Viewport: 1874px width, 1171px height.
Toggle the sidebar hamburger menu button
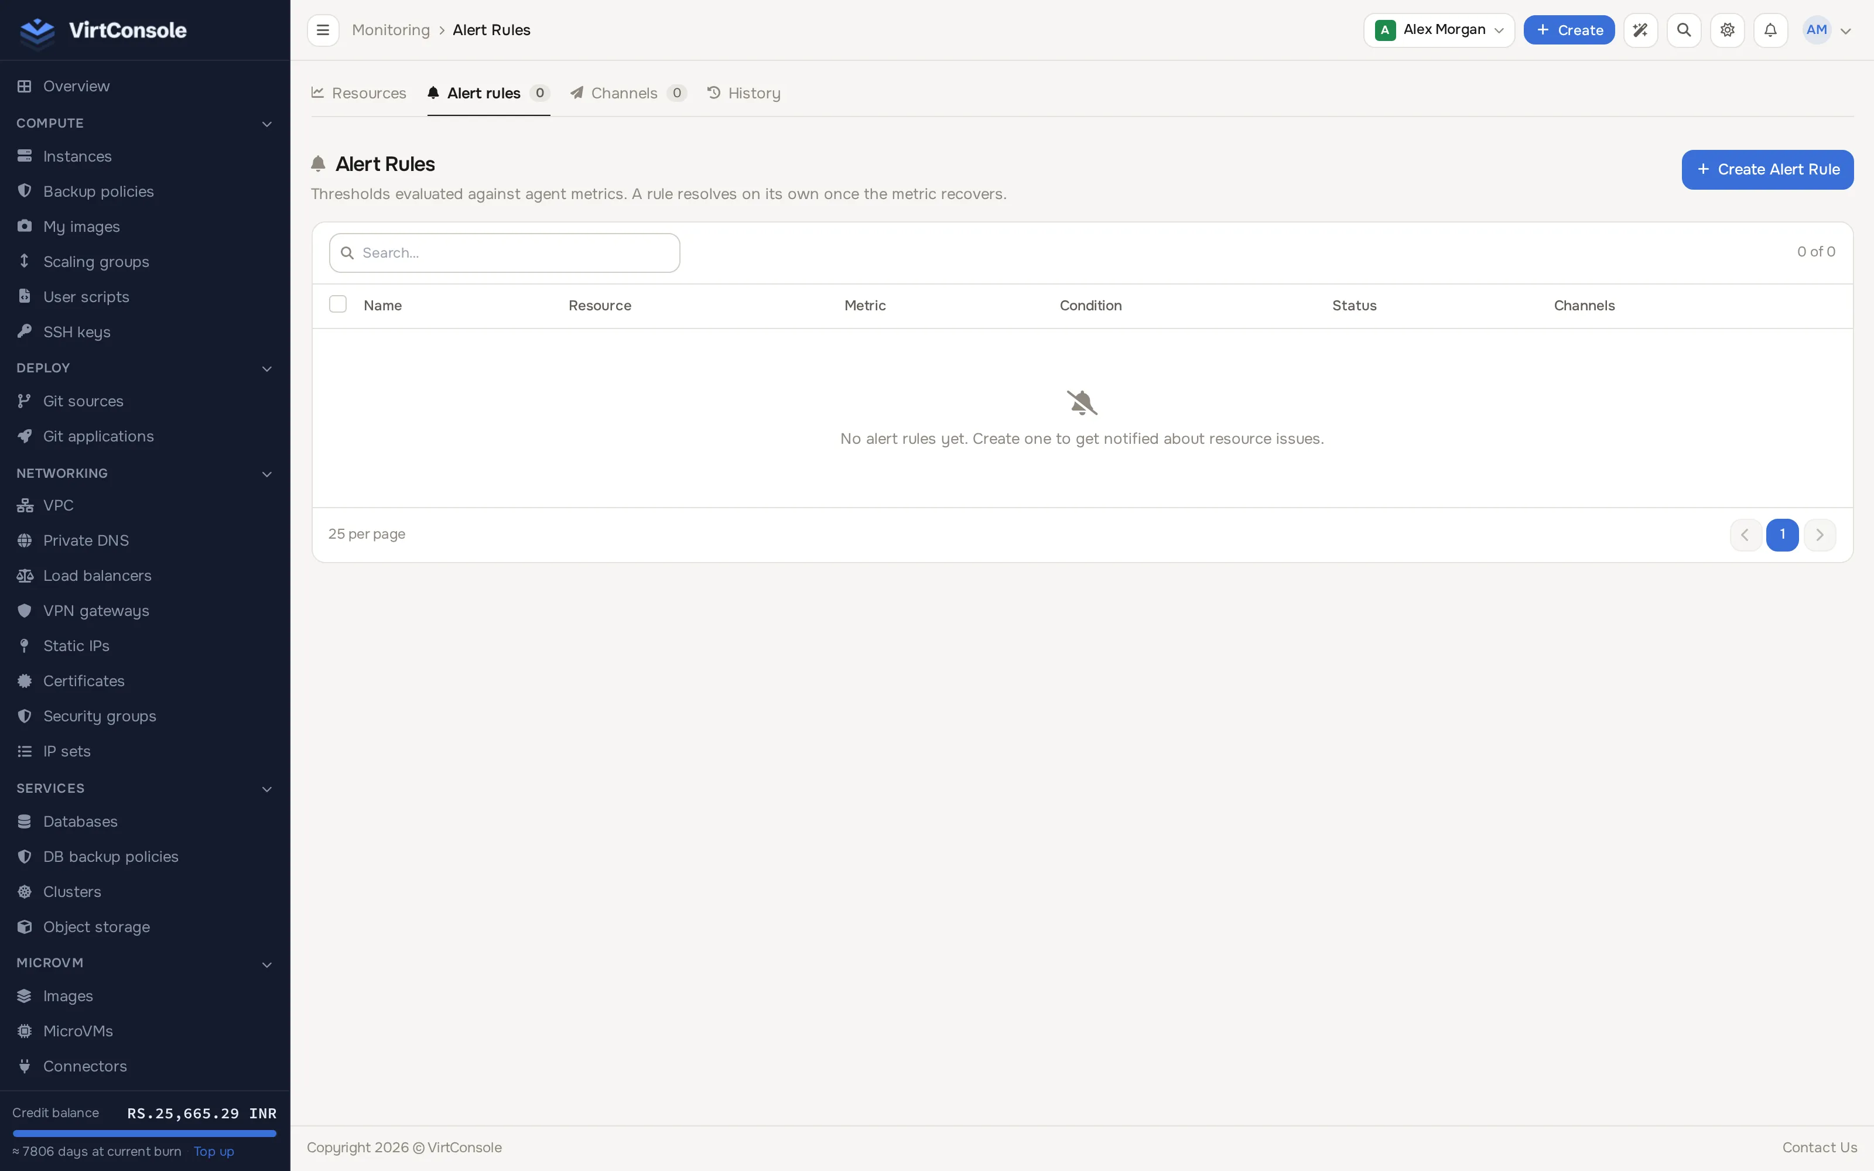coord(323,30)
